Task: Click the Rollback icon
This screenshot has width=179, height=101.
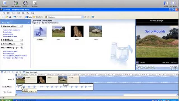Action: [x=25, y=3]
